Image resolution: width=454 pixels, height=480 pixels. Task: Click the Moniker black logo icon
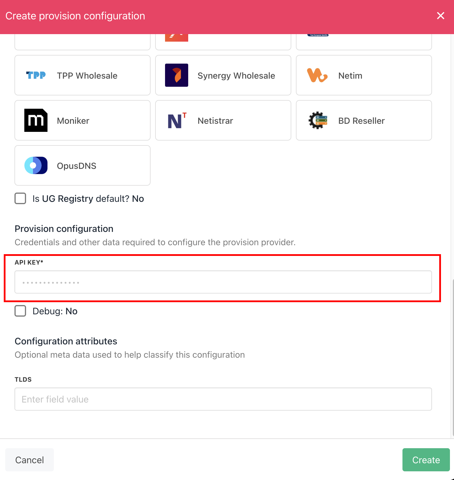tap(36, 120)
